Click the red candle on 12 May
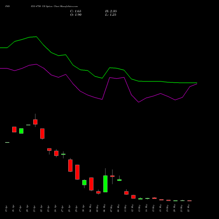 [x=134, y=197]
